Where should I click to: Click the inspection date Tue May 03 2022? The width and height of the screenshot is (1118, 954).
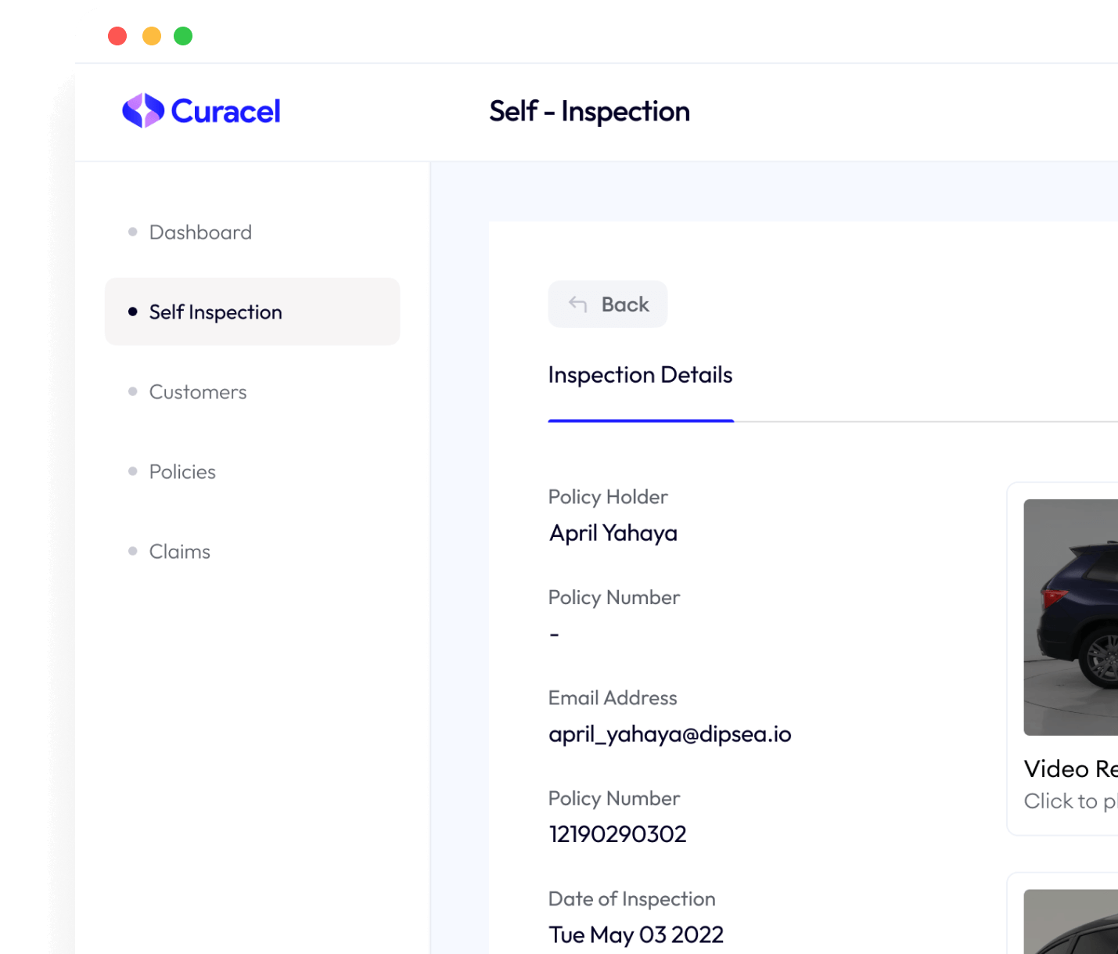(636, 934)
